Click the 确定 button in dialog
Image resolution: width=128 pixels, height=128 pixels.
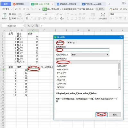pos(101,115)
